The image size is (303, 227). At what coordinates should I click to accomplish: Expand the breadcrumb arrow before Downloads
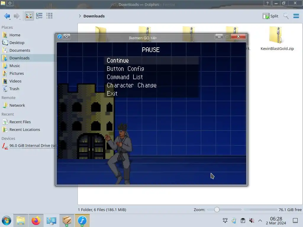80,16
